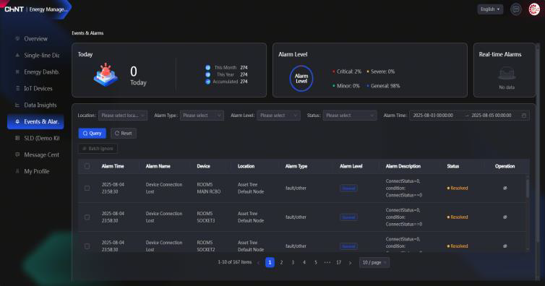Click the Today alarm siren illustration
This screenshot has height=286, width=545.
[106, 75]
